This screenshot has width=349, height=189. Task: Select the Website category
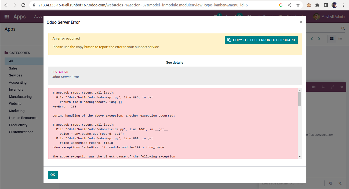(x=15, y=104)
